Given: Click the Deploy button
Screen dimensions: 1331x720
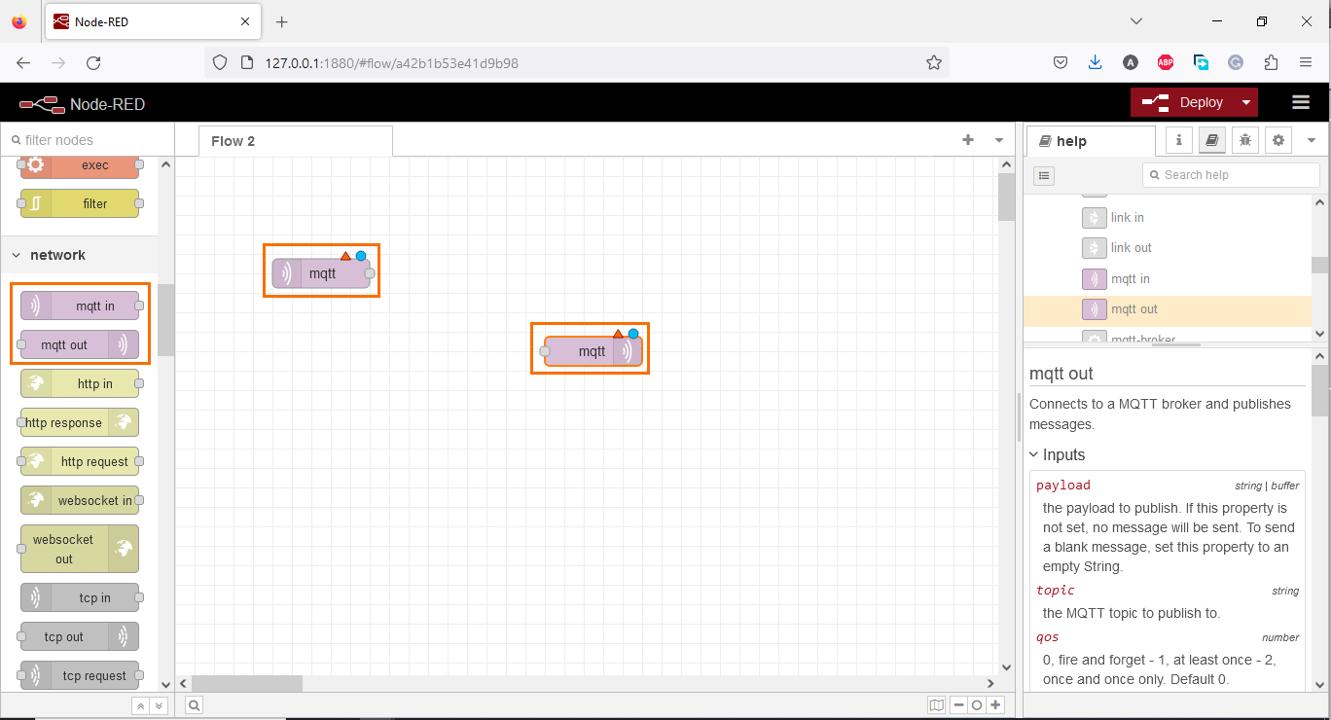Looking at the screenshot, I should coord(1195,101).
